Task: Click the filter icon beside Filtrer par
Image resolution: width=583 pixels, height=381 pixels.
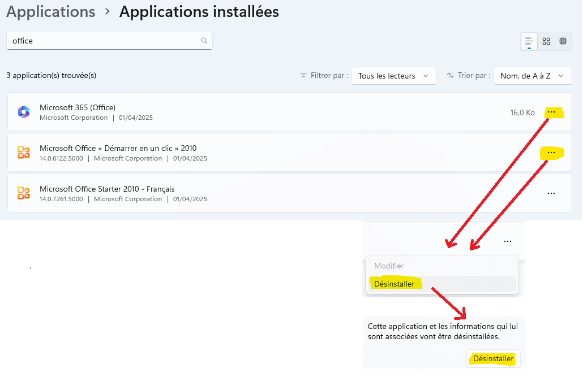Action: click(303, 75)
